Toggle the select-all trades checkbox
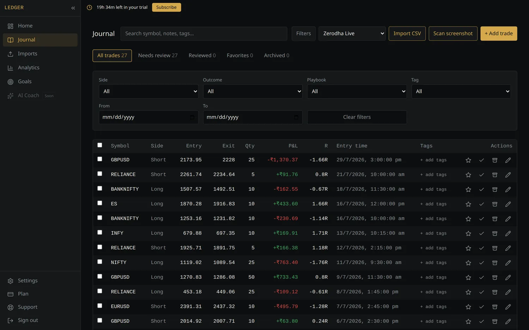The image size is (529, 330). pos(100,145)
